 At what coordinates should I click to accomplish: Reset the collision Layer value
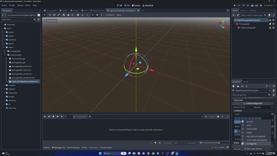(272, 114)
